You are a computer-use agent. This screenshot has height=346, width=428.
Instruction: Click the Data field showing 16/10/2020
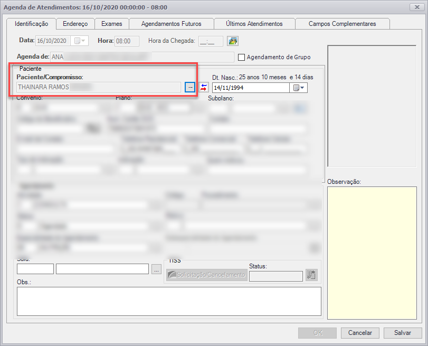point(53,41)
